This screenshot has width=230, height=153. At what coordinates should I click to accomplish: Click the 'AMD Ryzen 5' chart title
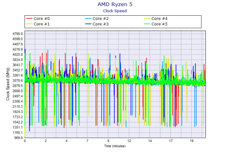coord(115,4)
